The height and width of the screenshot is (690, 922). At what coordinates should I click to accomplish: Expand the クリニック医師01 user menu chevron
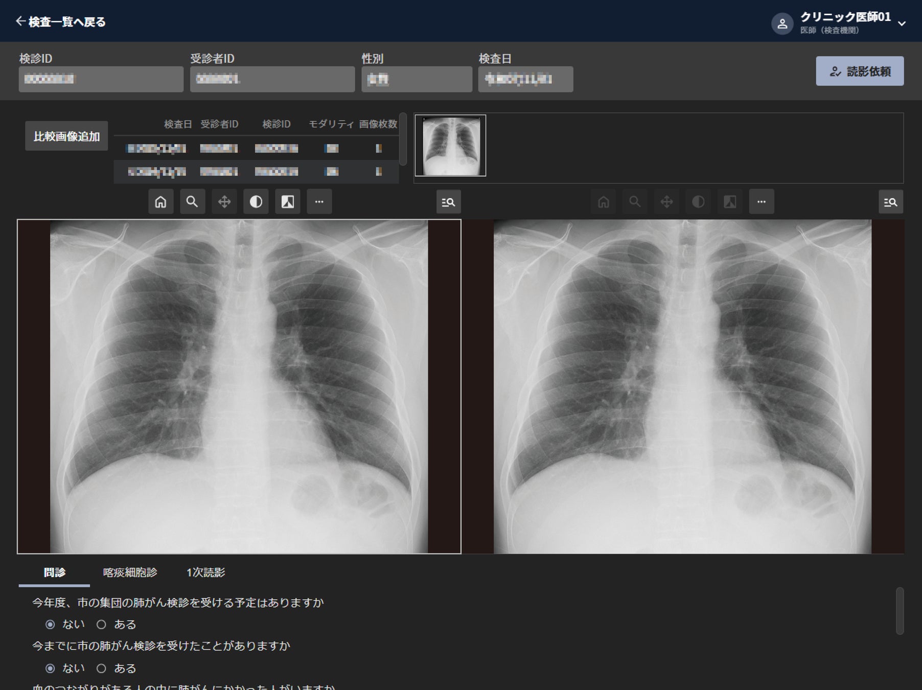[902, 24]
